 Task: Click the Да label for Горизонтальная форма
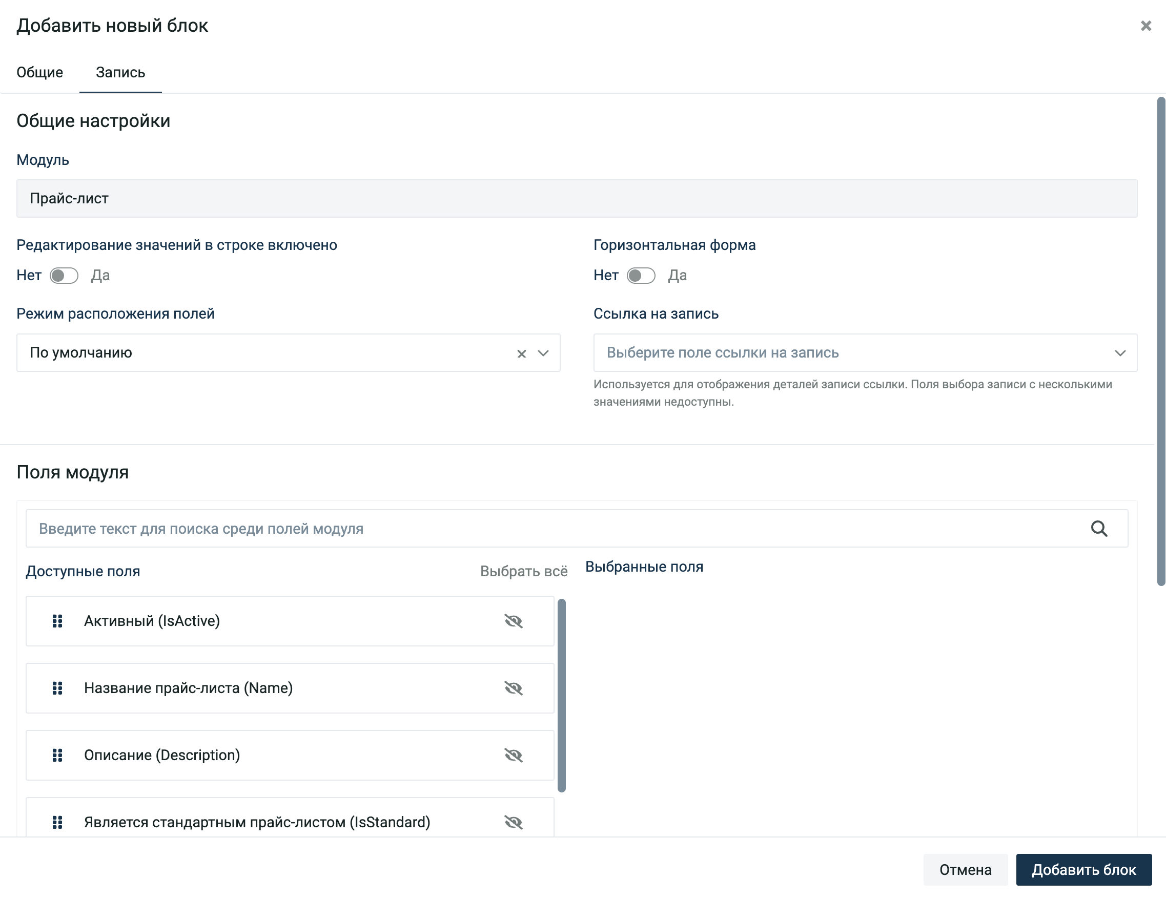[678, 275]
